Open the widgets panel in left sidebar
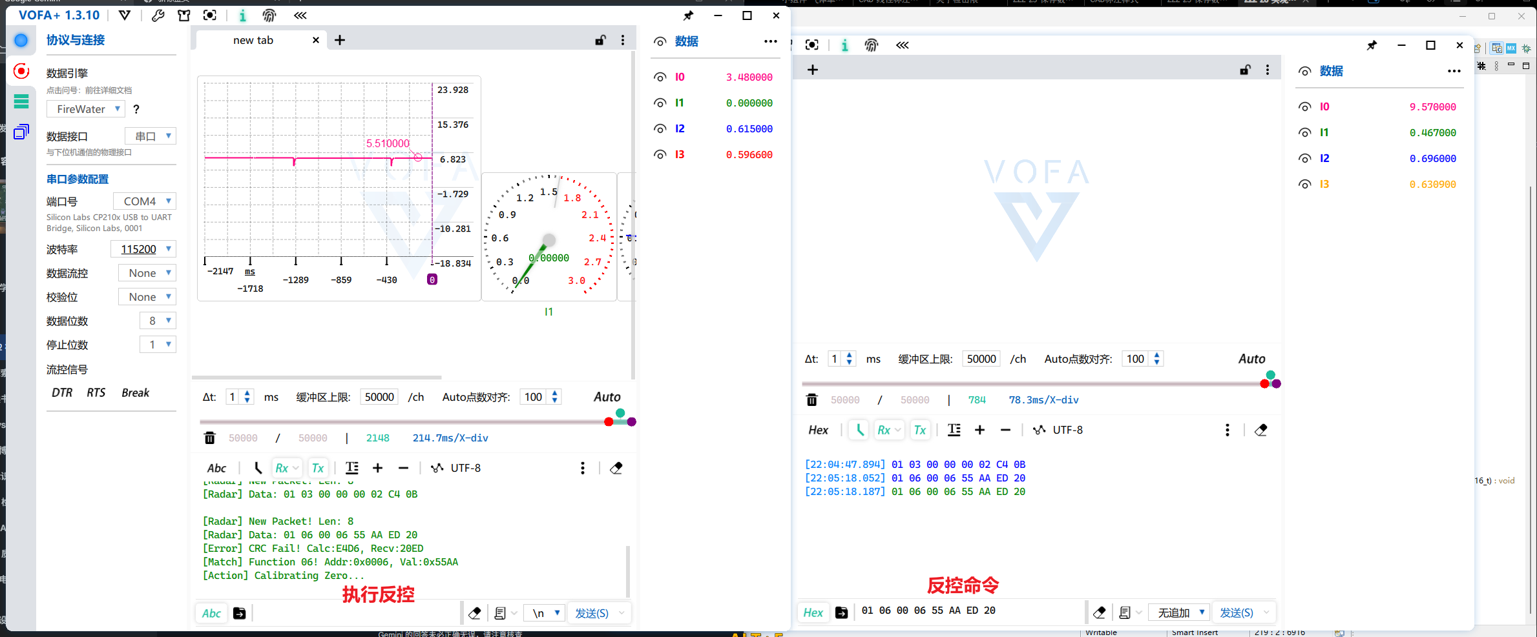The height and width of the screenshot is (637, 1537). point(21,132)
